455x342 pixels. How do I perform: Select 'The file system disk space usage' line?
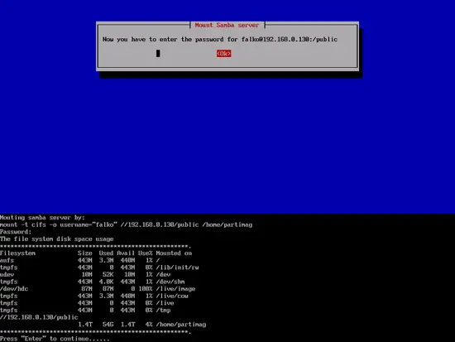56,238
